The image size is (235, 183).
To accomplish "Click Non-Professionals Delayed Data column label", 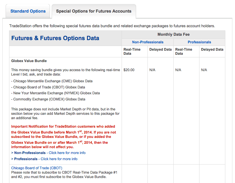I will point(160,49).
